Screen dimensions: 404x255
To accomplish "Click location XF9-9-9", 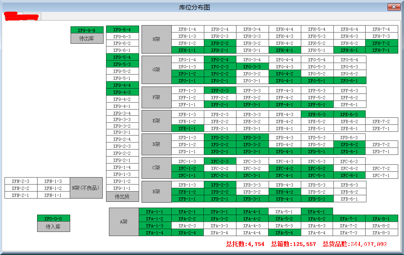I will pos(87,30).
